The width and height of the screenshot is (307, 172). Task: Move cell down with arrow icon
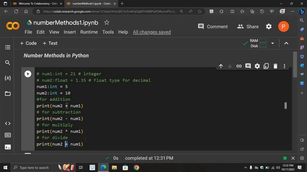click(x=230, y=66)
